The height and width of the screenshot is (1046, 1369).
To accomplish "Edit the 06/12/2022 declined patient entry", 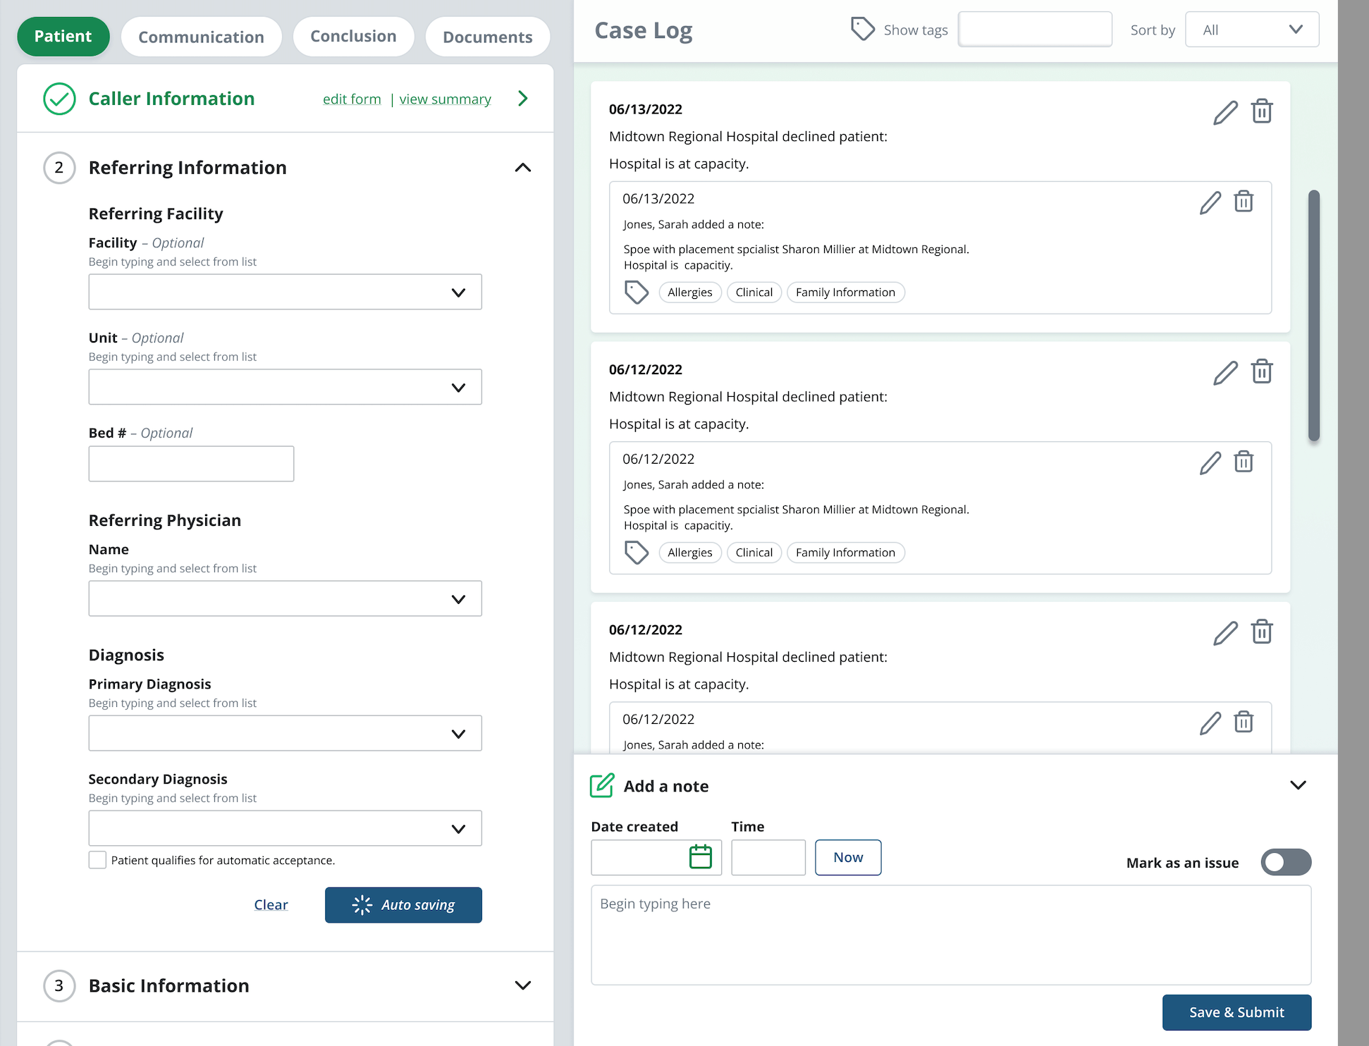I will click(x=1225, y=371).
